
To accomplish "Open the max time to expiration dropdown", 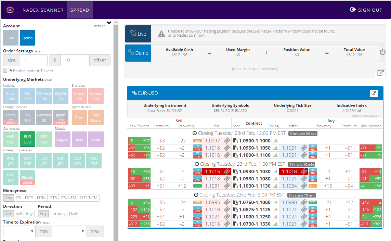I will pos(70,231).
